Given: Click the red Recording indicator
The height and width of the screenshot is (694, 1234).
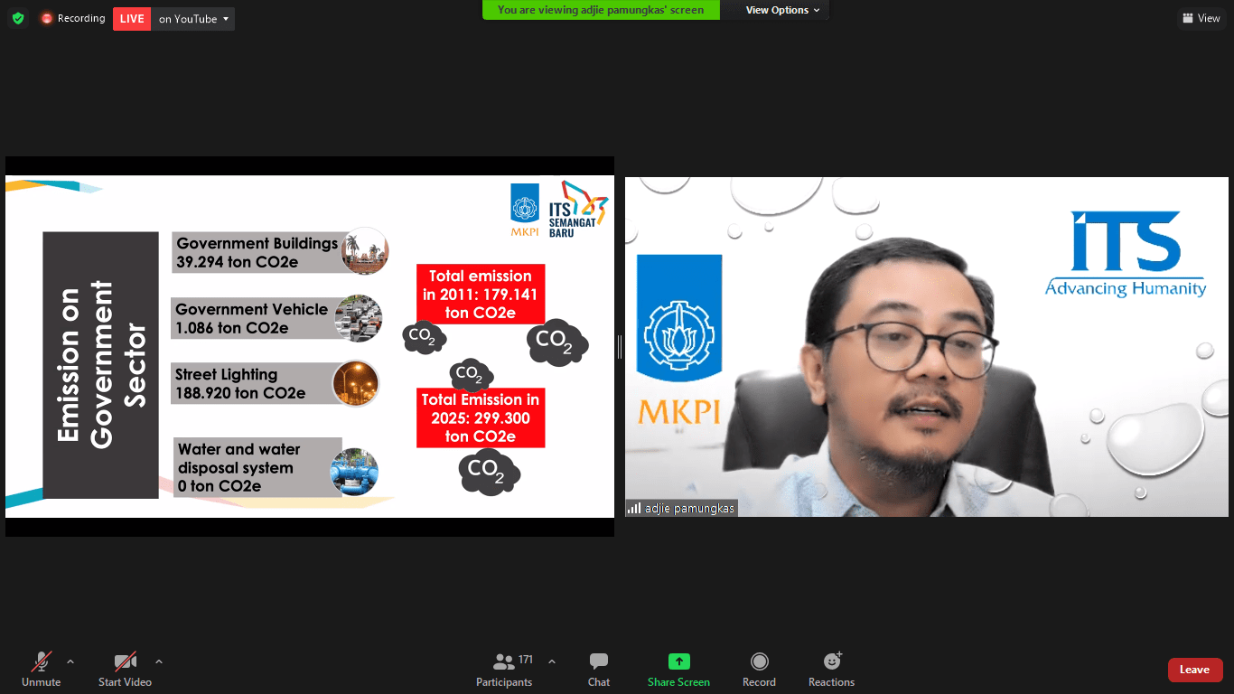Looking at the screenshot, I should coord(72,19).
